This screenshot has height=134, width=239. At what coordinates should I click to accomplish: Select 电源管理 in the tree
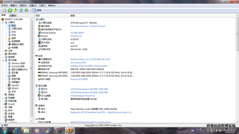(x=16, y=41)
